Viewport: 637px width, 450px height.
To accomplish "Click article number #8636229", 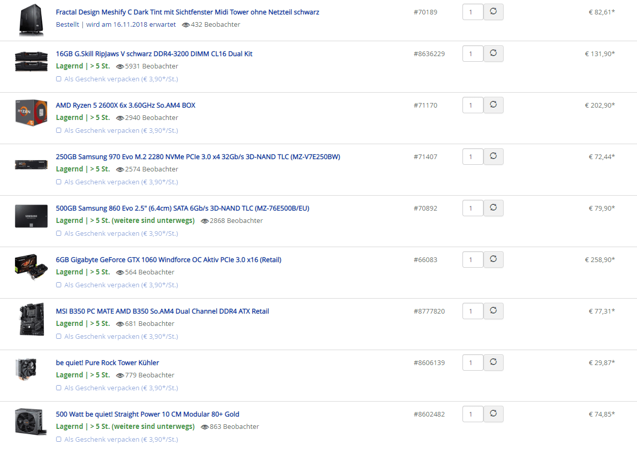I will (x=429, y=54).
